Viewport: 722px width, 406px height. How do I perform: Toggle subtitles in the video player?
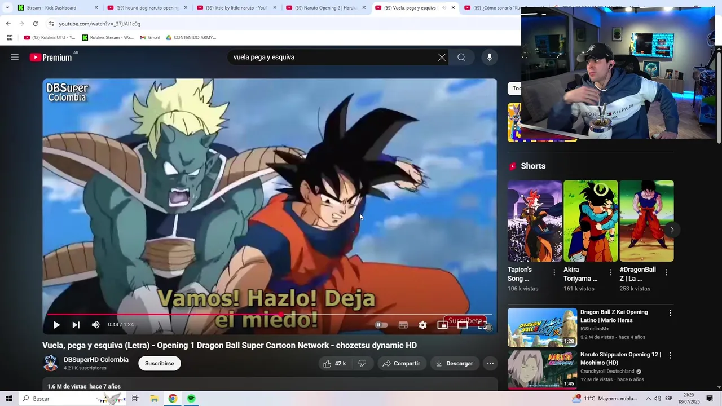[403, 325]
